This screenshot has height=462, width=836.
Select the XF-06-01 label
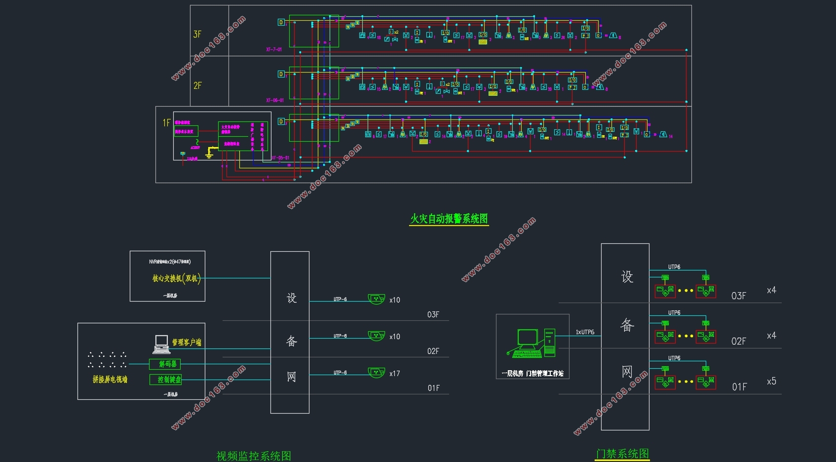[x=275, y=100]
